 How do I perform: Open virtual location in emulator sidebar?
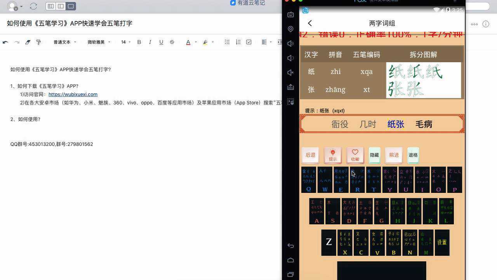[x=290, y=29]
